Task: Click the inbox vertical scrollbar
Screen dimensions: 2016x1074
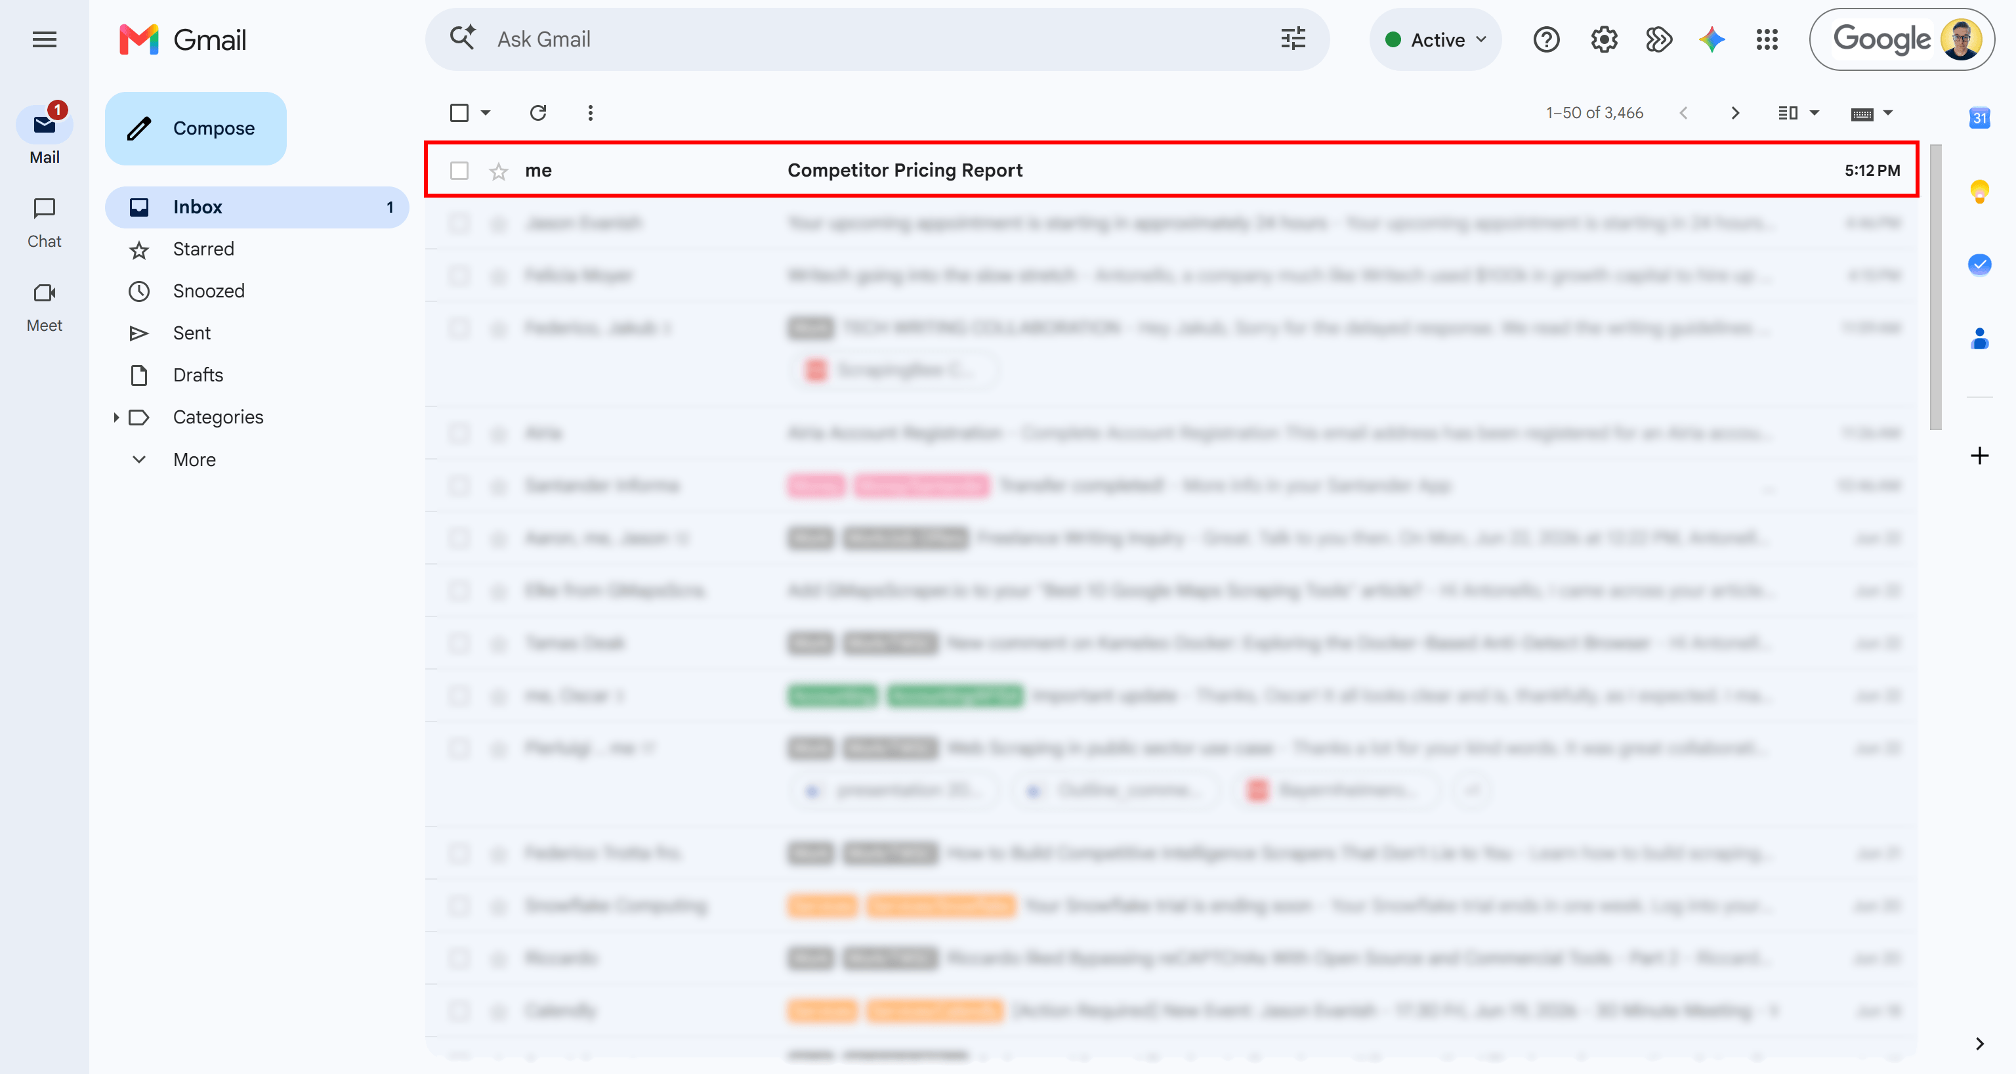Action: click(x=1935, y=286)
